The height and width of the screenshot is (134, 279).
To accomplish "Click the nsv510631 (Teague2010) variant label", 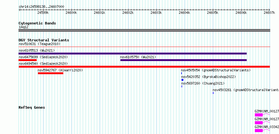I will tap(39, 44).
